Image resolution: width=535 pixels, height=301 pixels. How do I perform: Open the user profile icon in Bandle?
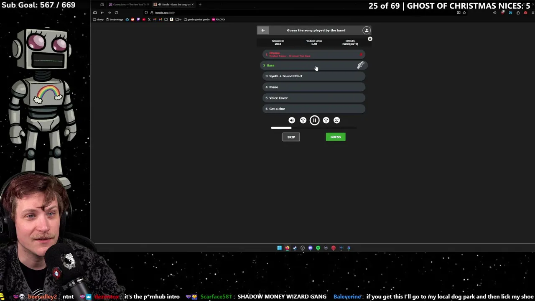click(x=367, y=30)
